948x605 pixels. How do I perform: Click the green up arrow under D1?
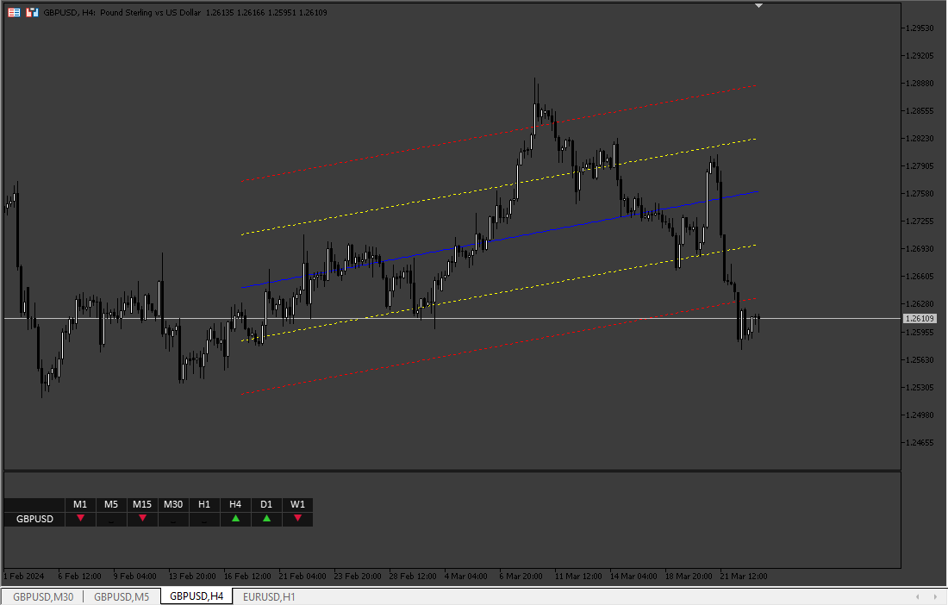(x=266, y=518)
